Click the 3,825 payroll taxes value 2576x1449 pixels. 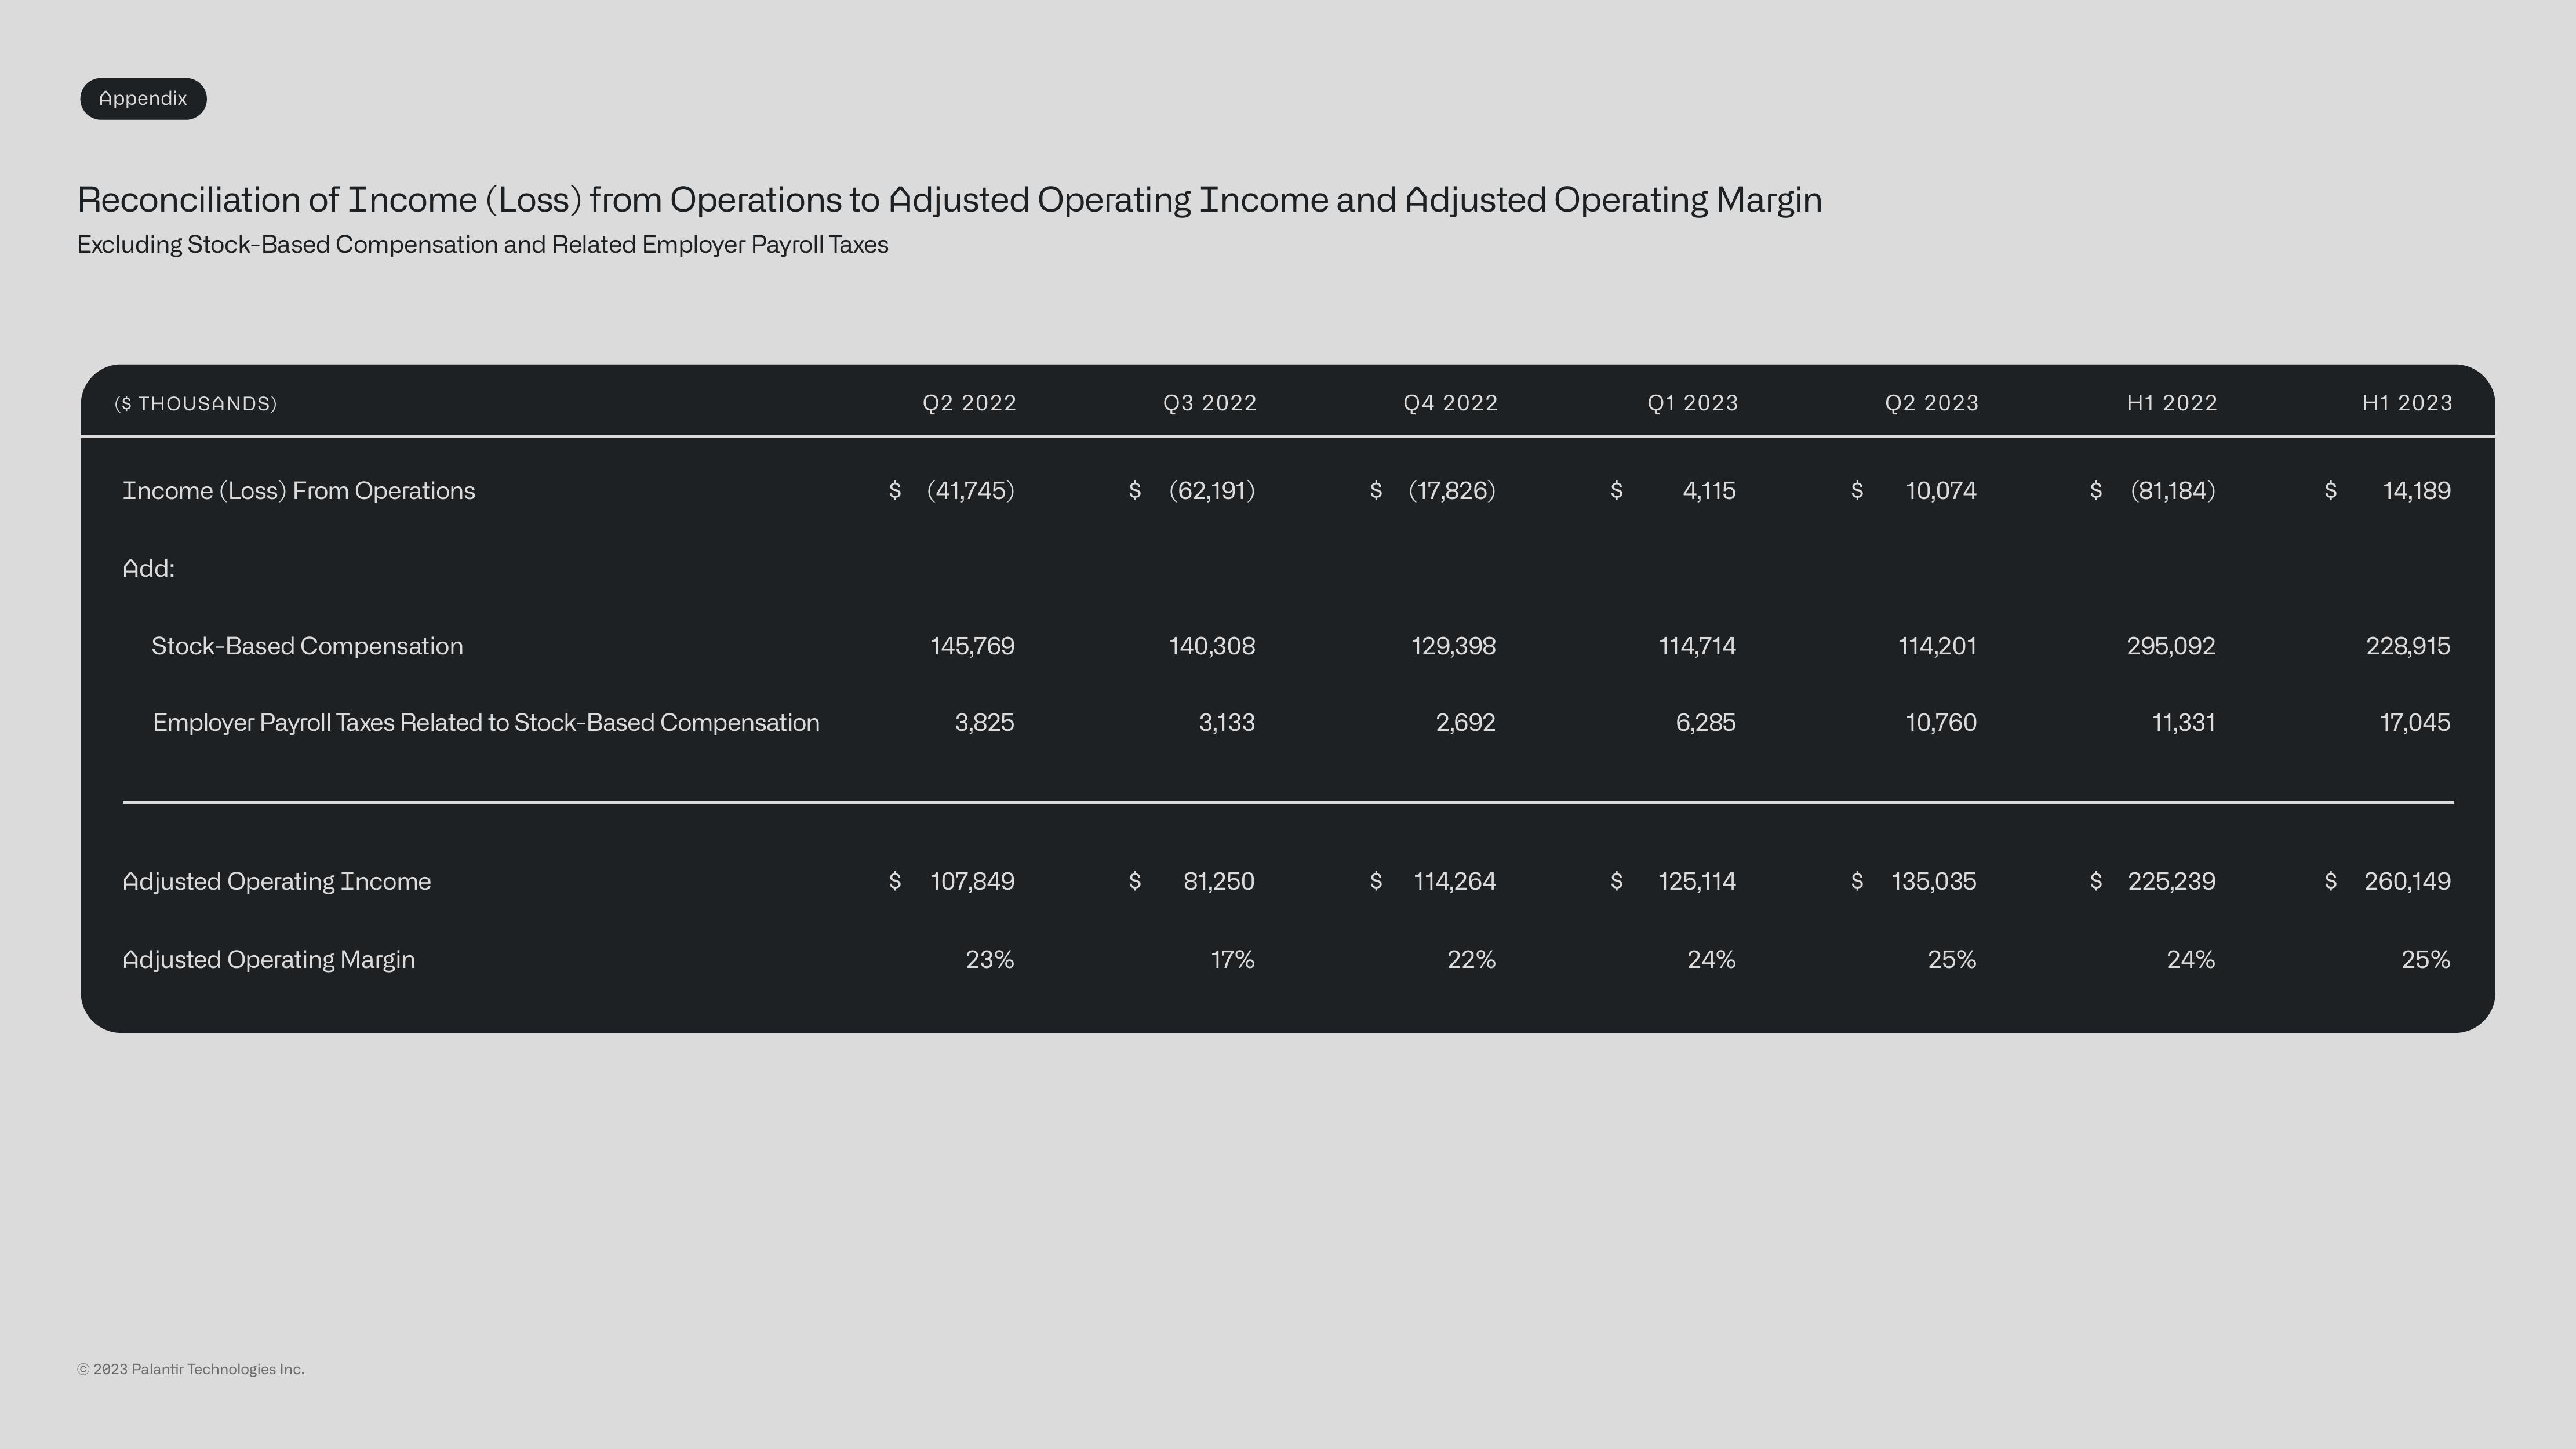click(985, 723)
